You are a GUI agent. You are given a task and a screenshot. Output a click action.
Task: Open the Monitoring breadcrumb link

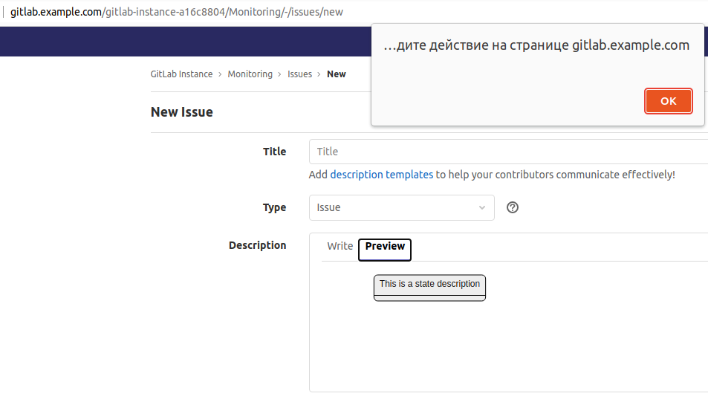point(250,74)
